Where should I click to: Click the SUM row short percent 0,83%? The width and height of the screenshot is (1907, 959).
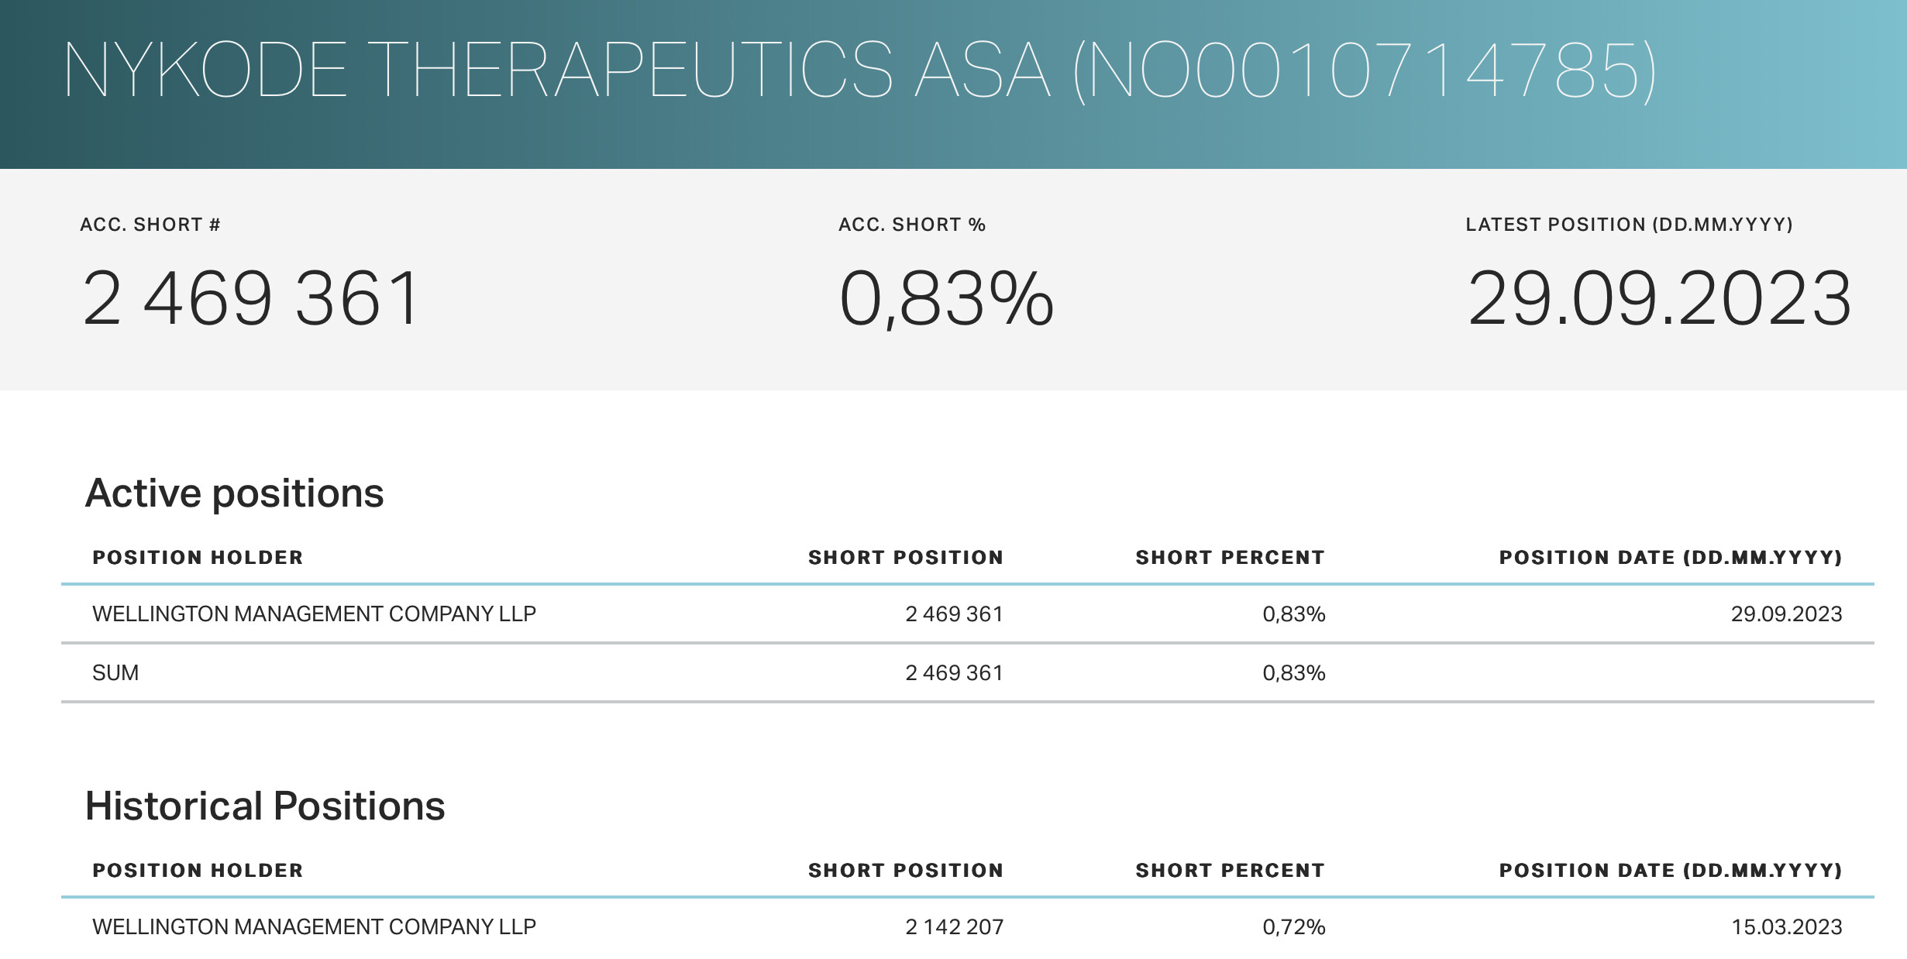(1294, 672)
